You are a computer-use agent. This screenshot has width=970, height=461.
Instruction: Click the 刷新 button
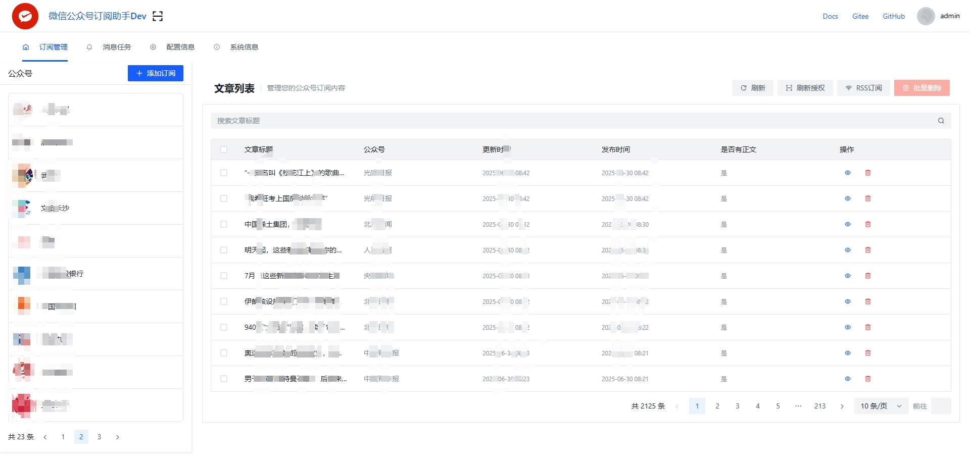coord(753,88)
